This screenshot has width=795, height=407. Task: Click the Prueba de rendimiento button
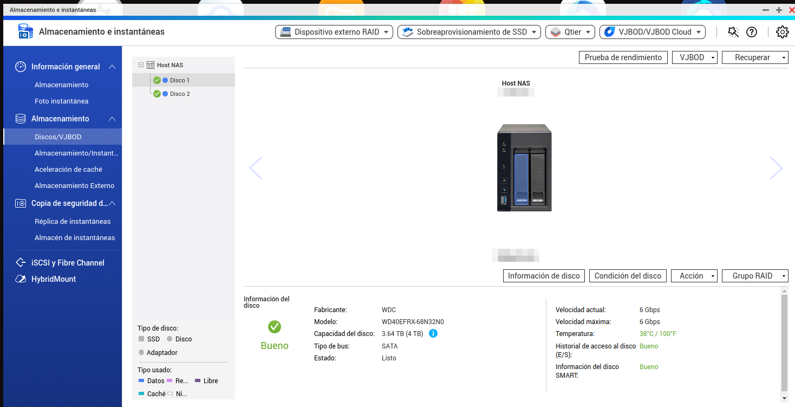[623, 57]
